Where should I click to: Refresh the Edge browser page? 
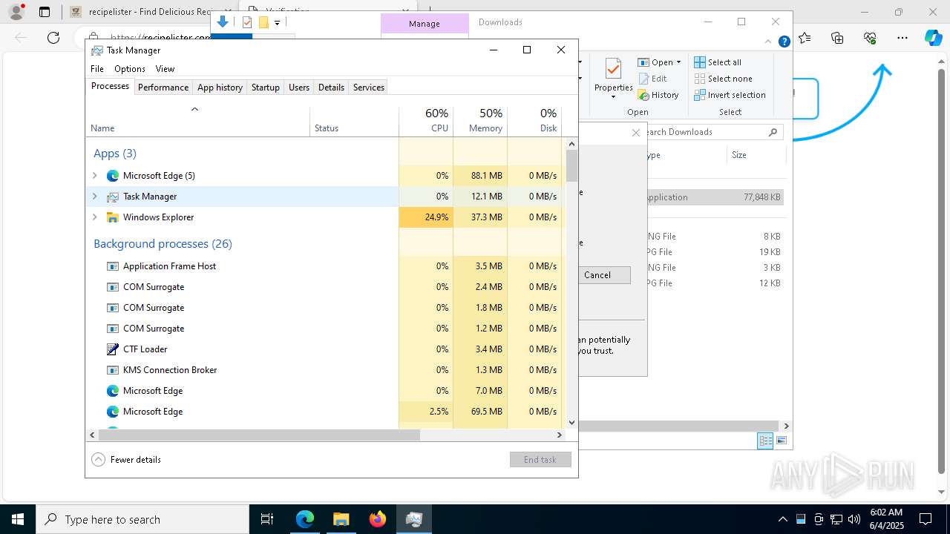53,37
